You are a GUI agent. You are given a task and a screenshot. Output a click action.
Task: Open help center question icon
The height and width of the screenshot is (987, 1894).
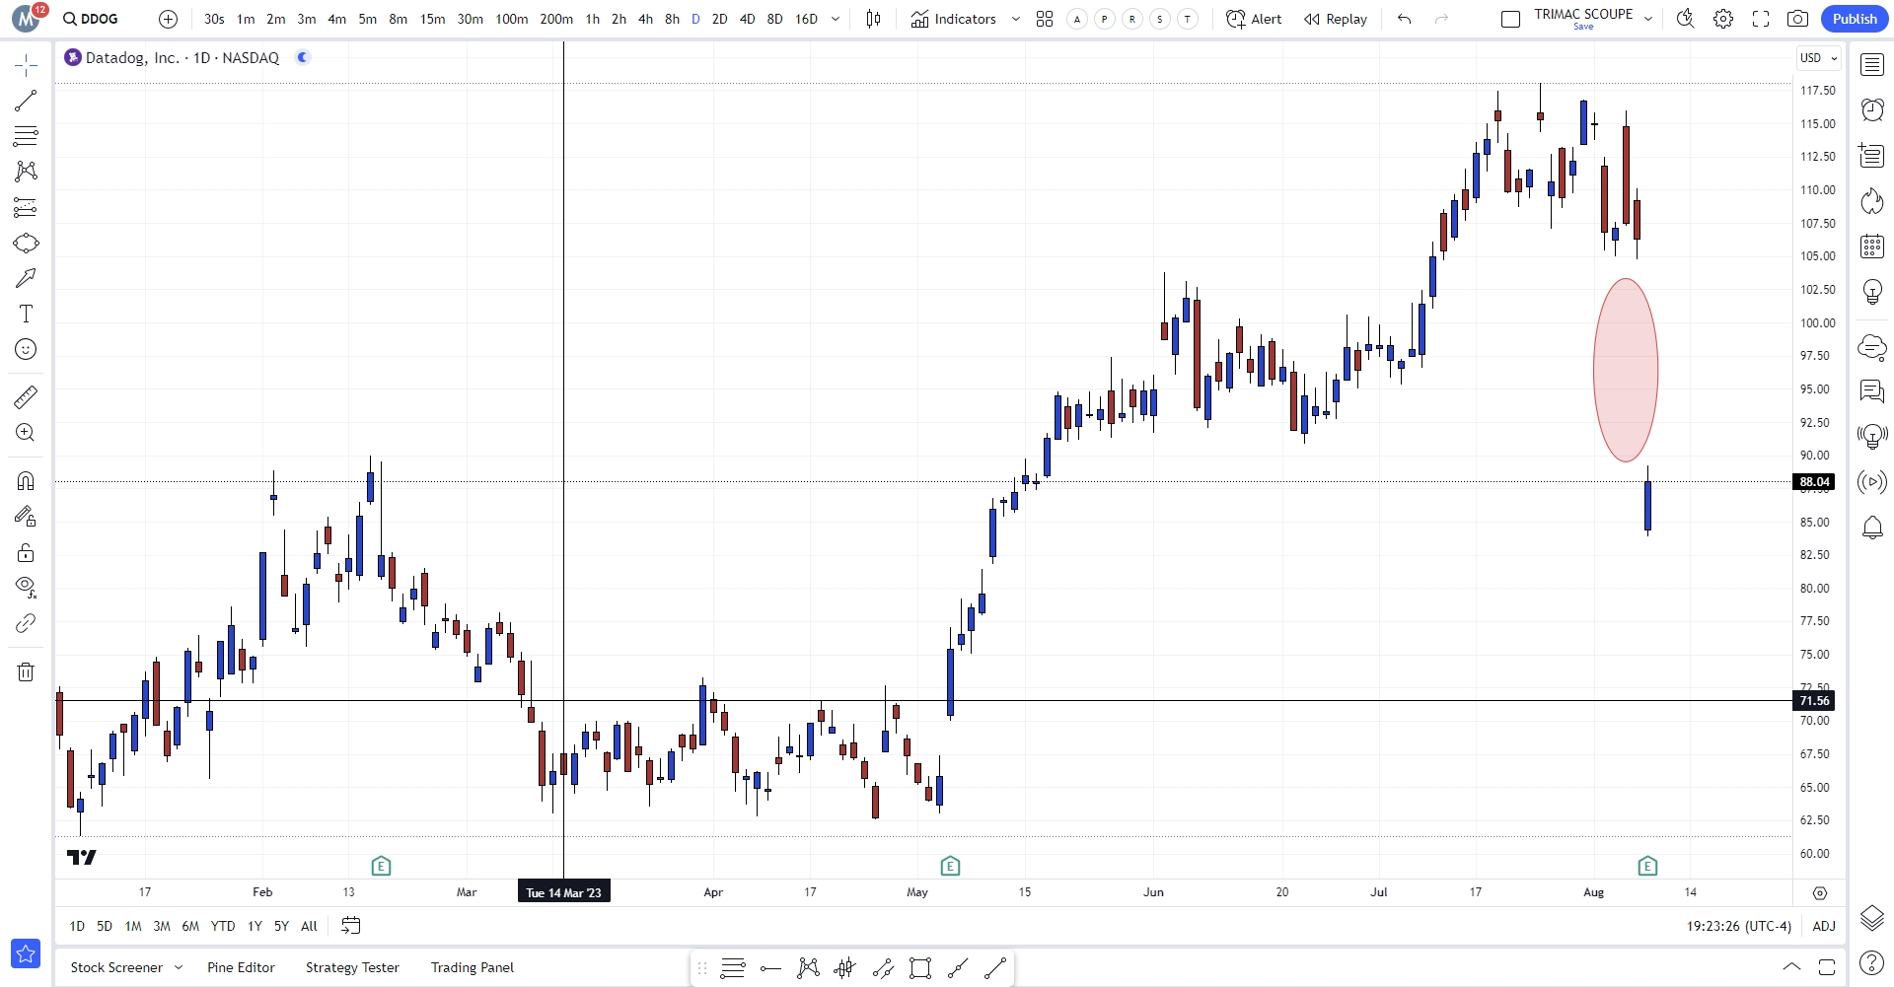tap(1871, 962)
